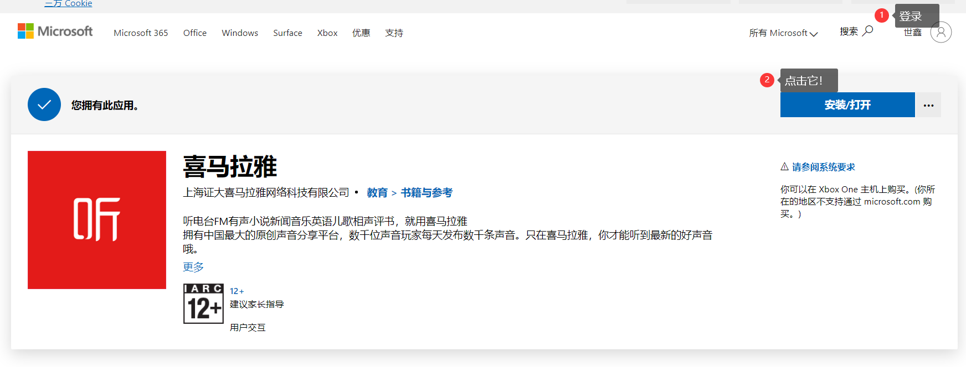
Task: Click the Microsoft logo
Action: (x=55, y=32)
